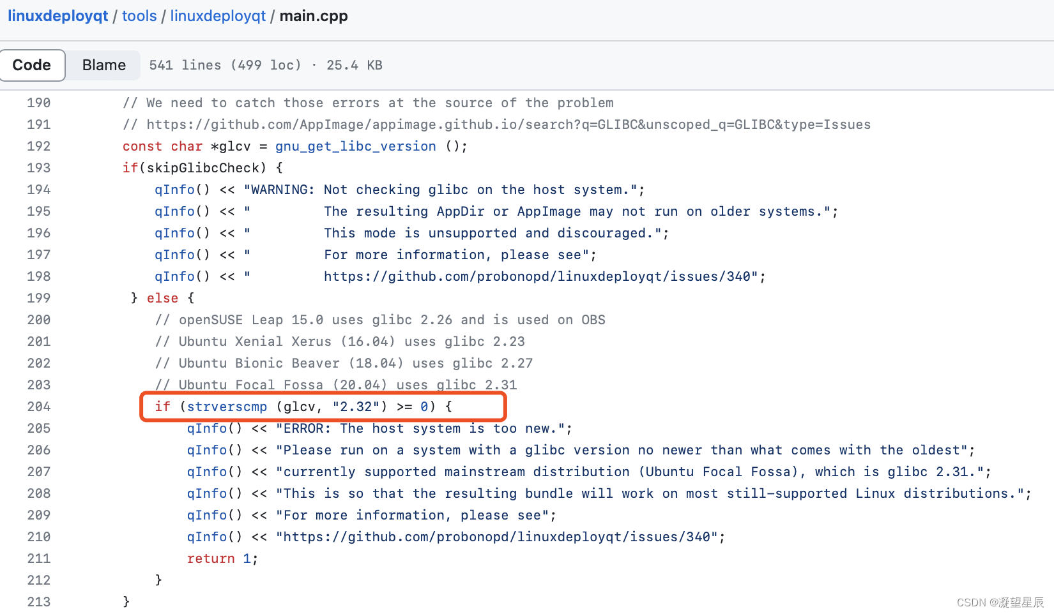Click the 25.4 KB file size text

click(x=355, y=65)
